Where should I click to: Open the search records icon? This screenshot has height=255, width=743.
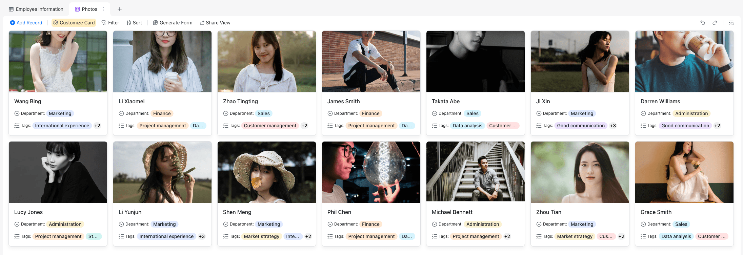[x=731, y=23]
